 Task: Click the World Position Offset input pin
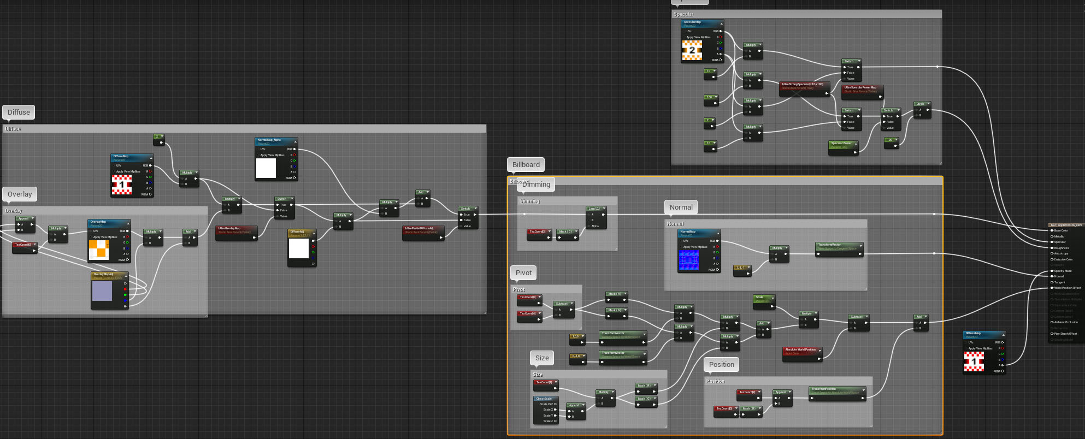click(x=1052, y=288)
